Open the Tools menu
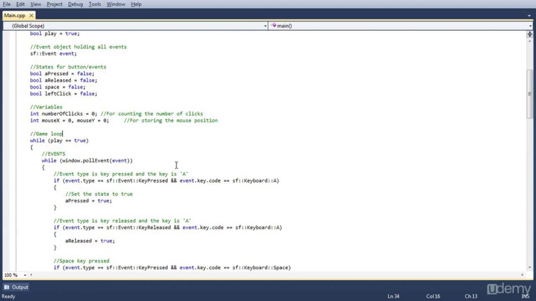536x301 pixels. pyautogui.click(x=95, y=4)
